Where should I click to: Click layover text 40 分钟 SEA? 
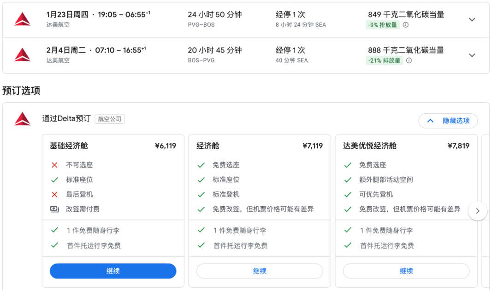tap(291, 60)
